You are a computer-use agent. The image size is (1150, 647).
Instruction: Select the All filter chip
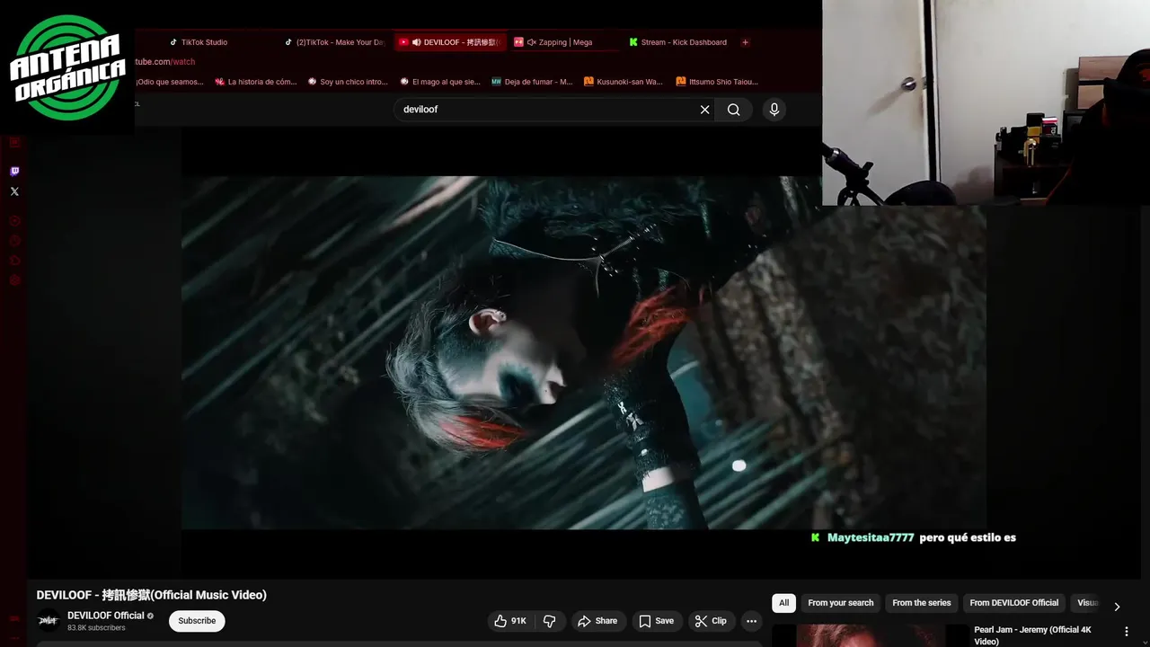[784, 603]
